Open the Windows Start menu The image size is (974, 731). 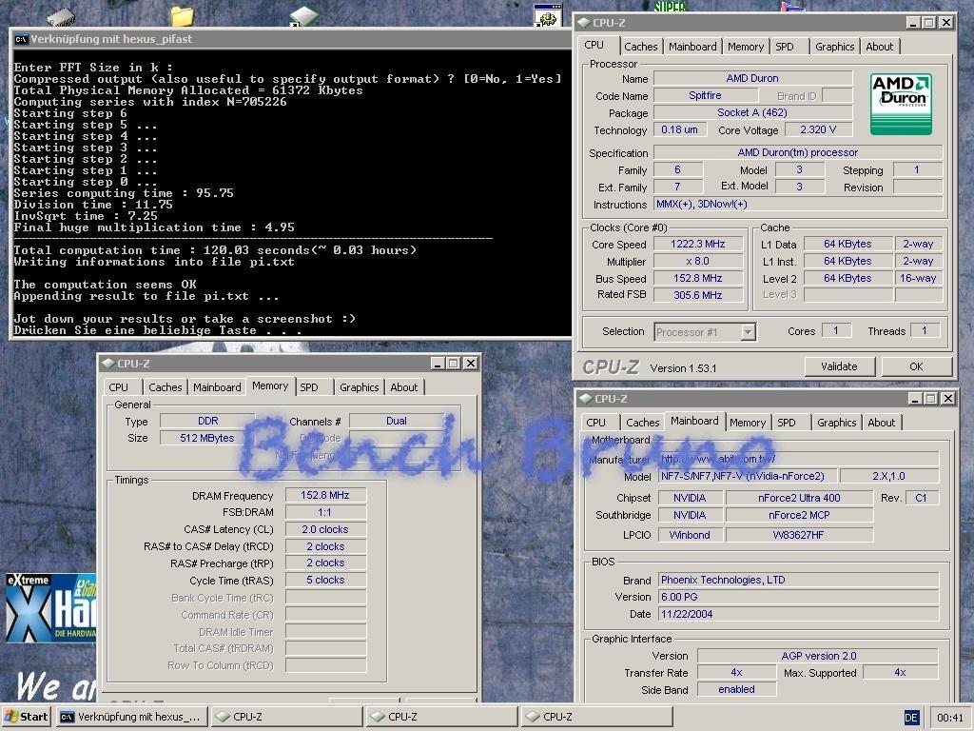pyautogui.click(x=28, y=717)
